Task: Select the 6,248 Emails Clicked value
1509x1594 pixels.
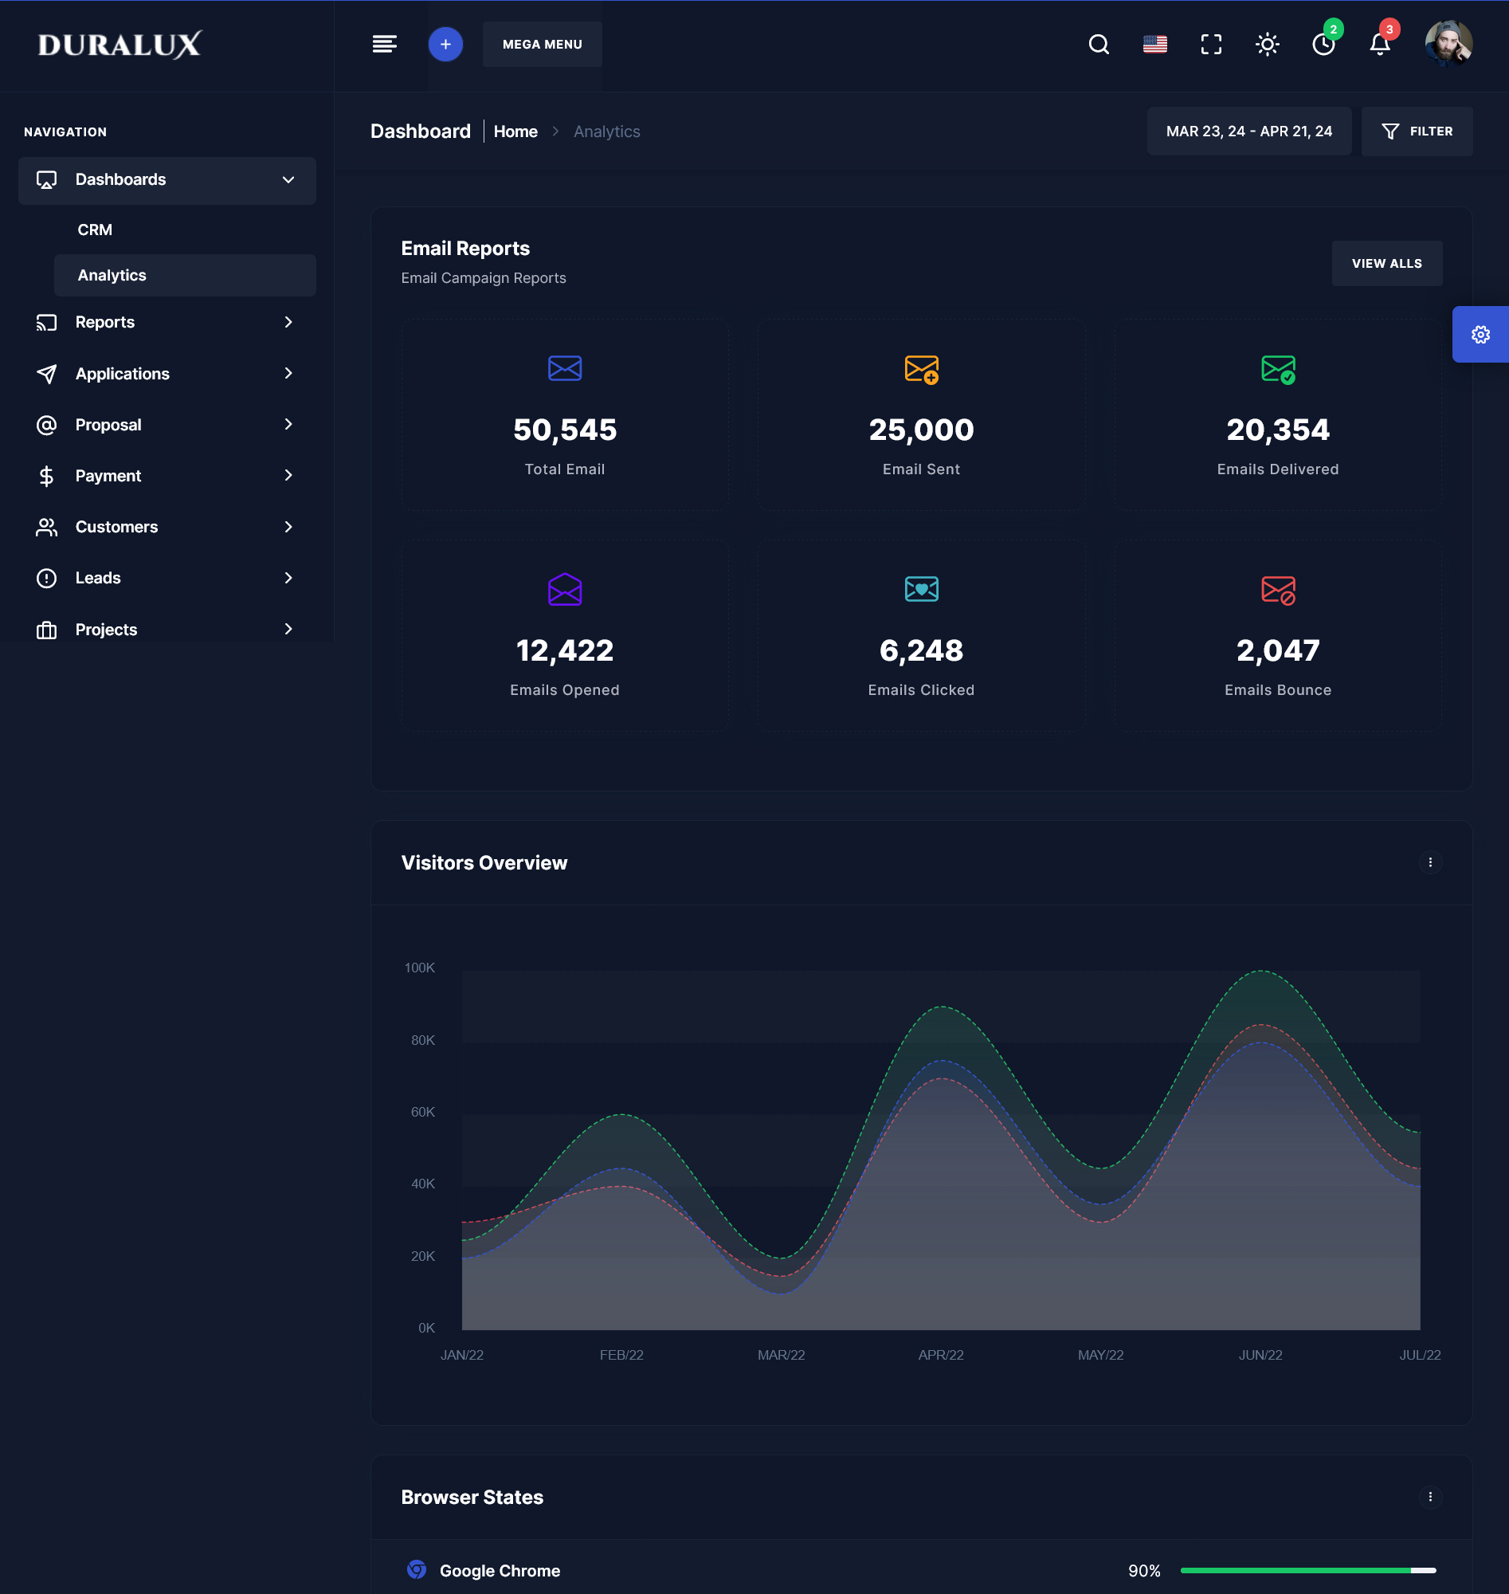Action: tap(922, 651)
